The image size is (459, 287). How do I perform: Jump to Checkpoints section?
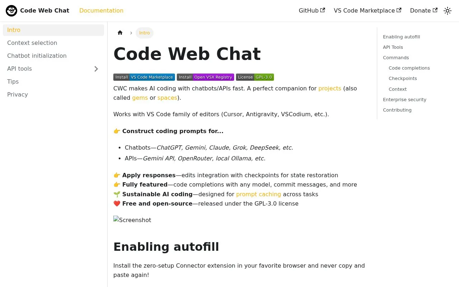(403, 79)
